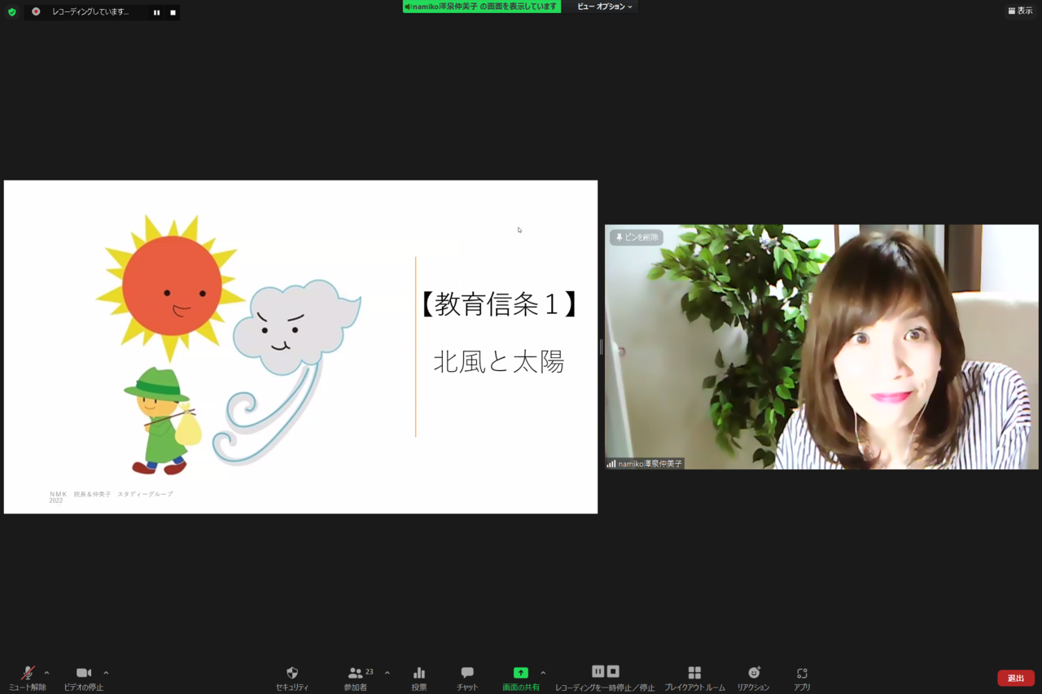Stop the video camera
The width and height of the screenshot is (1042, 694).
coord(83,674)
